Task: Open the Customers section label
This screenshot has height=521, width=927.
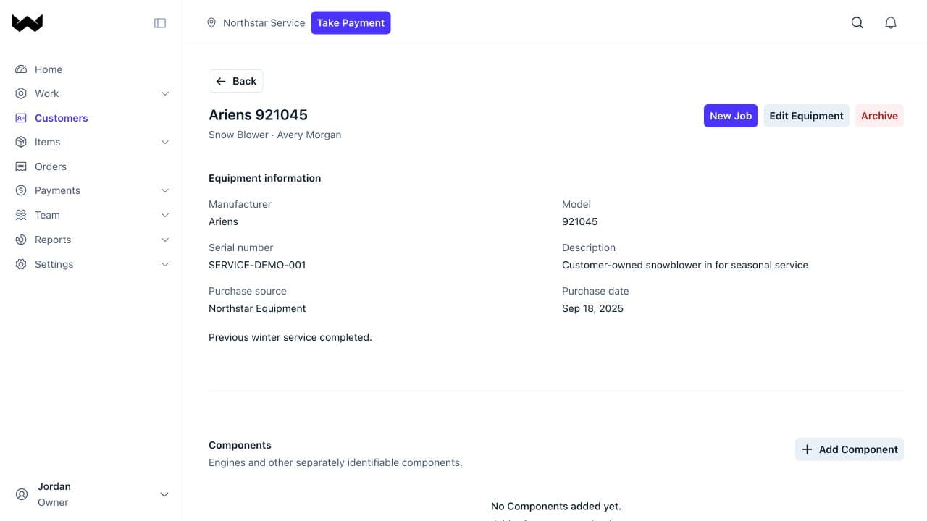Action: [62, 118]
